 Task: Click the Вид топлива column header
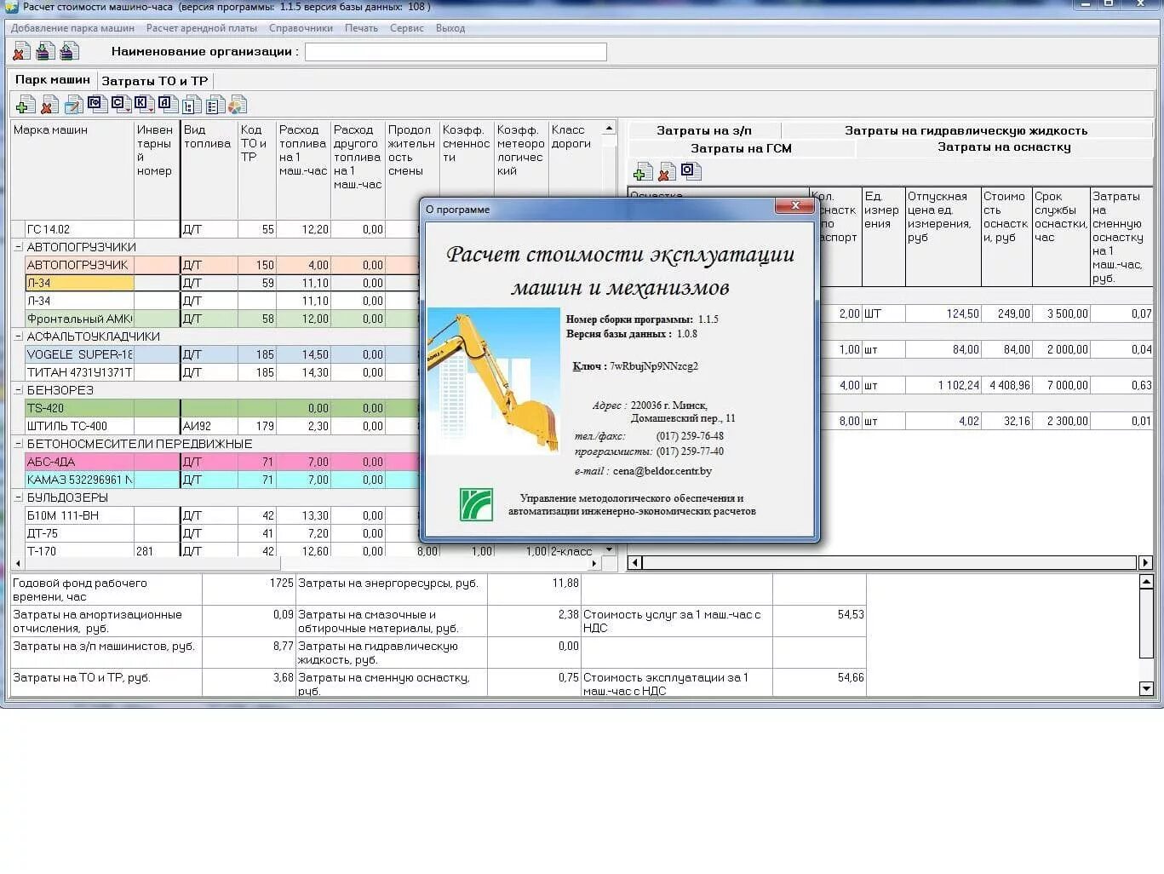(209, 170)
